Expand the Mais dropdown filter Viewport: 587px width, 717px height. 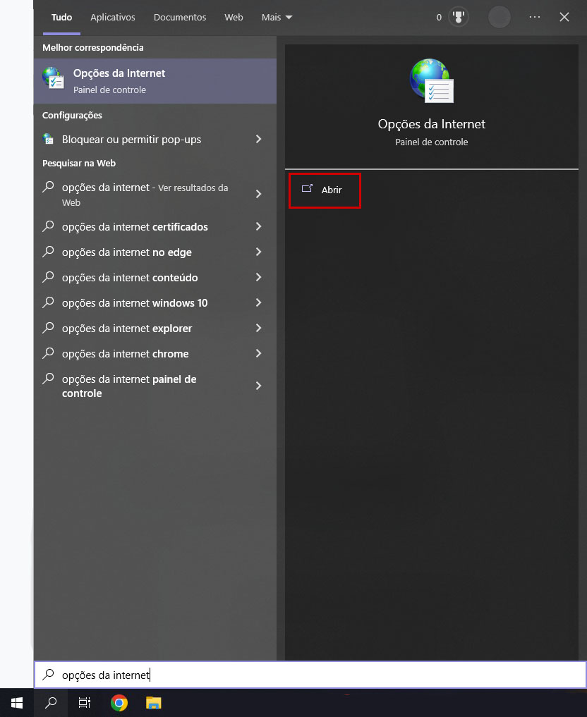pyautogui.click(x=277, y=17)
